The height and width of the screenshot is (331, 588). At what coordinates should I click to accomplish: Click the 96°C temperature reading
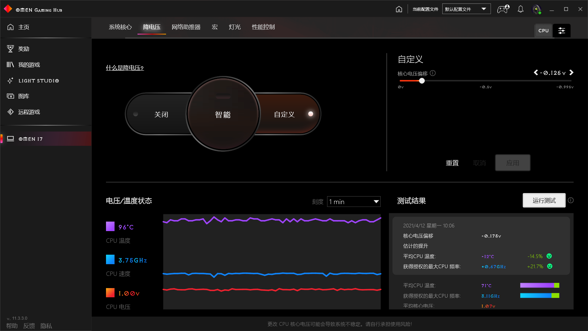(x=126, y=227)
